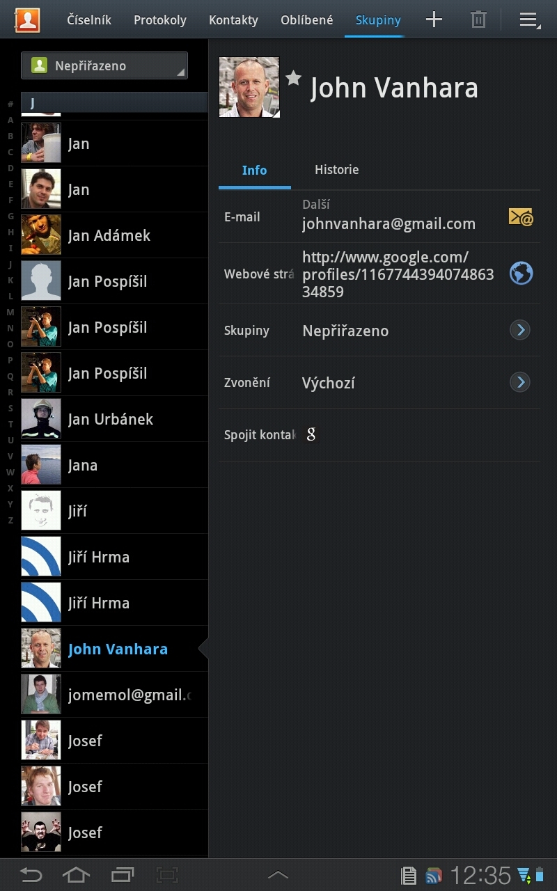
Task: Open the Protokoly tab
Action: 159,19
